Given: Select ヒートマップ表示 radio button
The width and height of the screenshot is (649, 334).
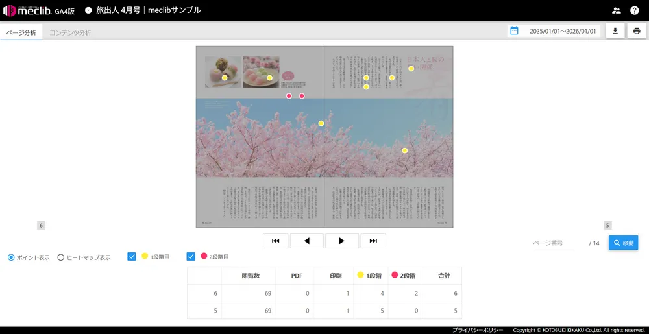Looking at the screenshot, I should click(x=61, y=257).
